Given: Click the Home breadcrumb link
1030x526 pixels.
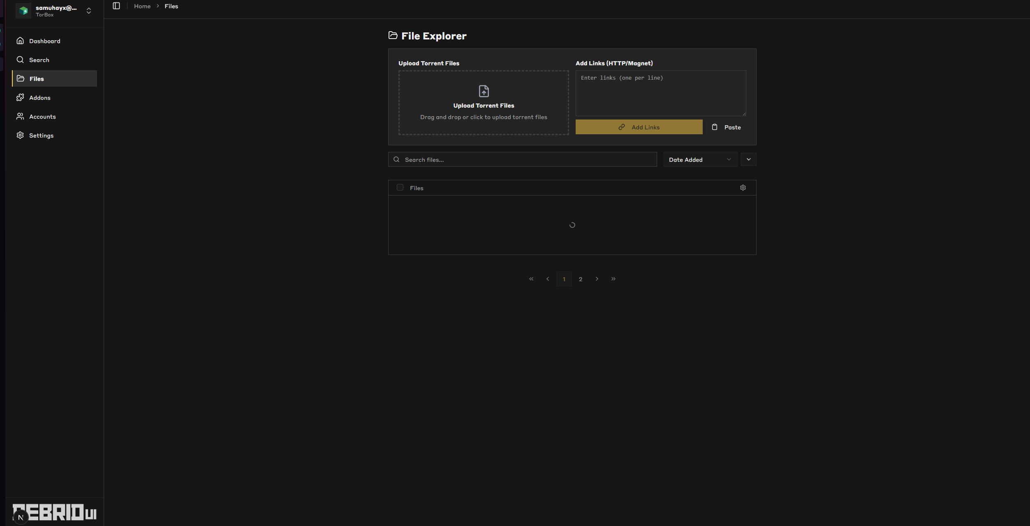Looking at the screenshot, I should point(142,6).
